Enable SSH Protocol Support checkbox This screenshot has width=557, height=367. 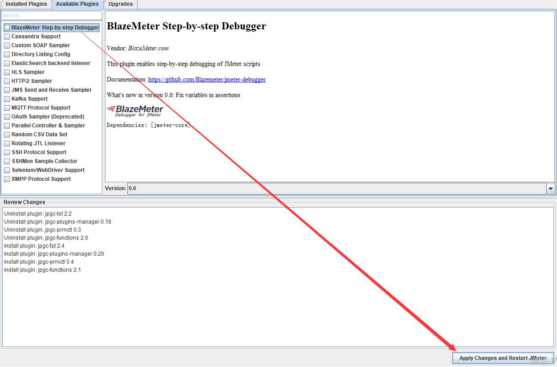coord(7,152)
